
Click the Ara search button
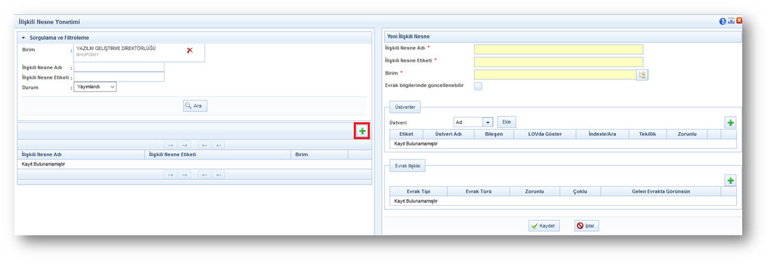tap(195, 105)
